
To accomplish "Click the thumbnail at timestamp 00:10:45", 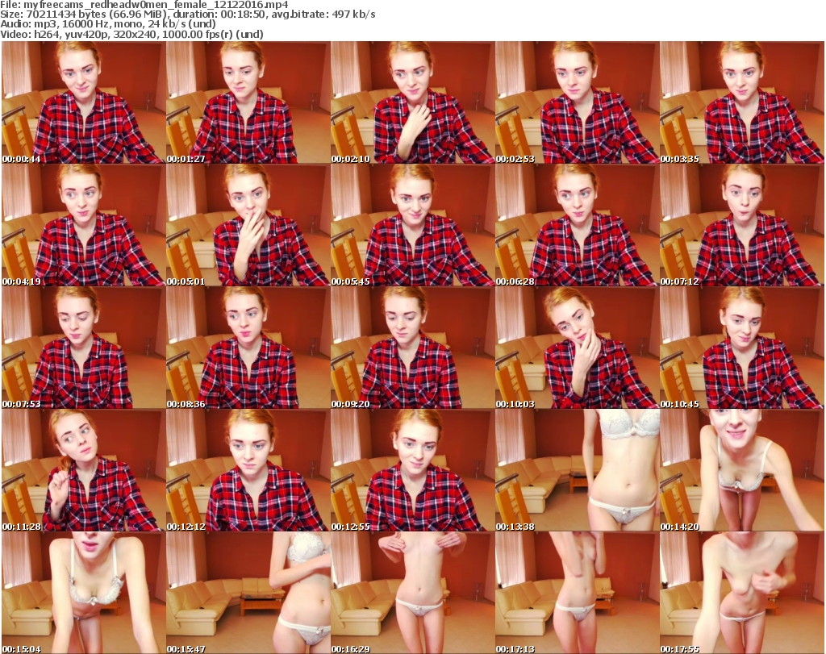I will pos(741,348).
